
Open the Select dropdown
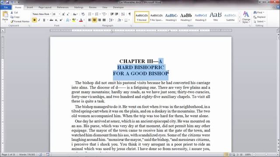pyautogui.click(x=259, y=21)
